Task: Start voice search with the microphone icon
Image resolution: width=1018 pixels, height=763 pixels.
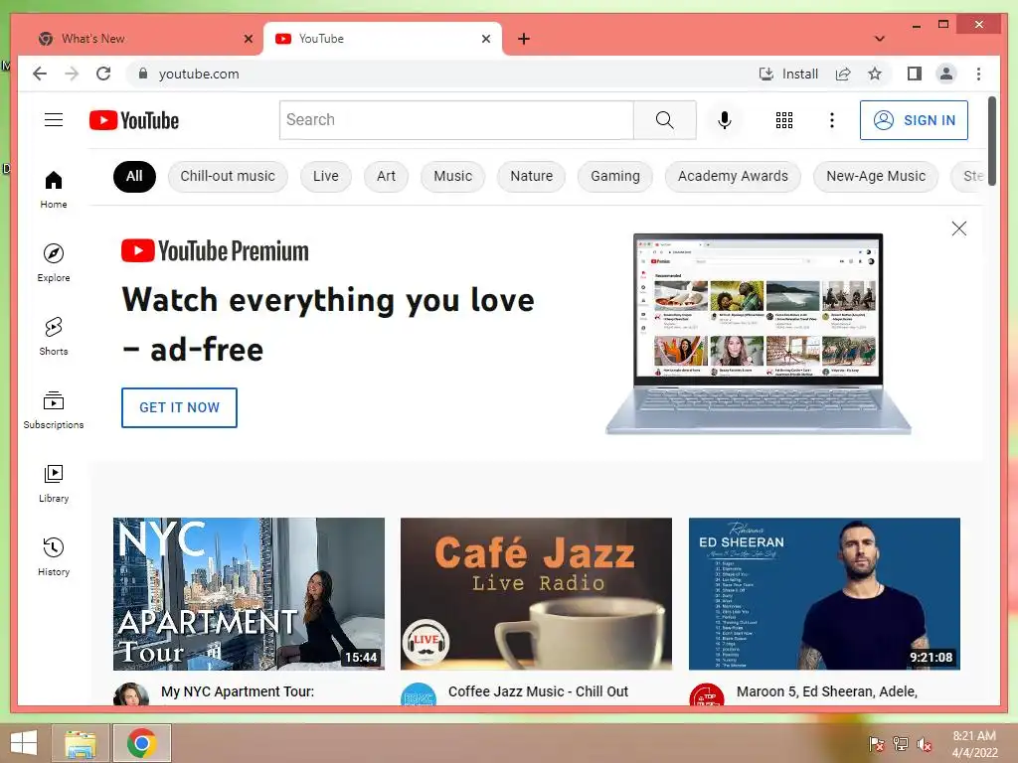Action: coord(725,120)
